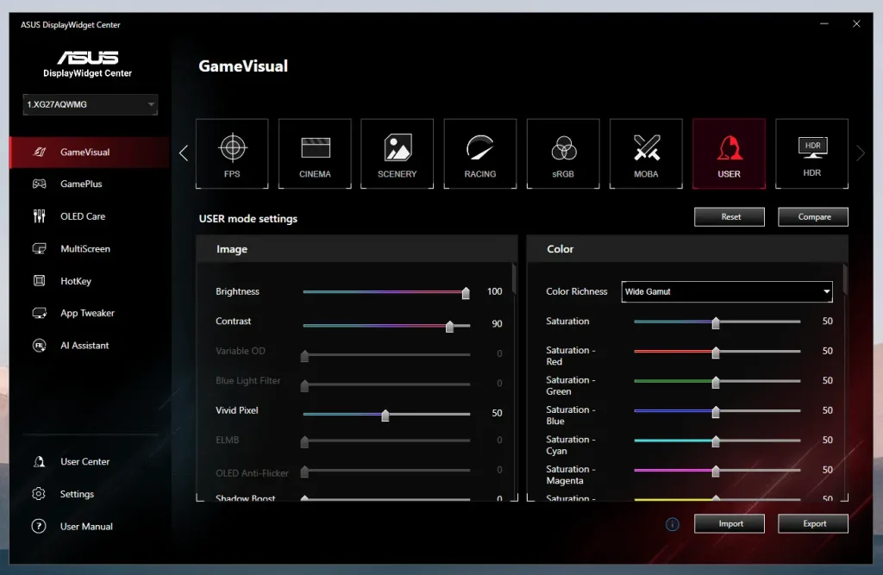Click the User Manual question mark icon

(39, 526)
